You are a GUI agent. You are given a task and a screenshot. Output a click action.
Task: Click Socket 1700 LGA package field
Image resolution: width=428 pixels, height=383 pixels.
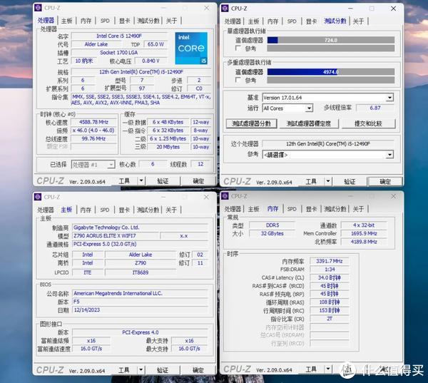119,52
